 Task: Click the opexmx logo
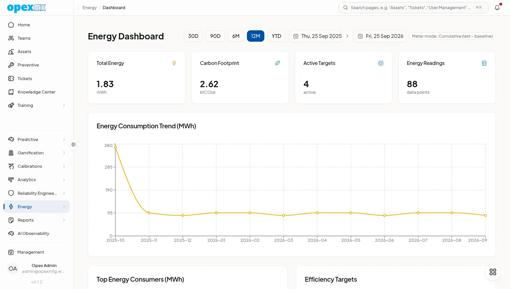click(26, 8)
